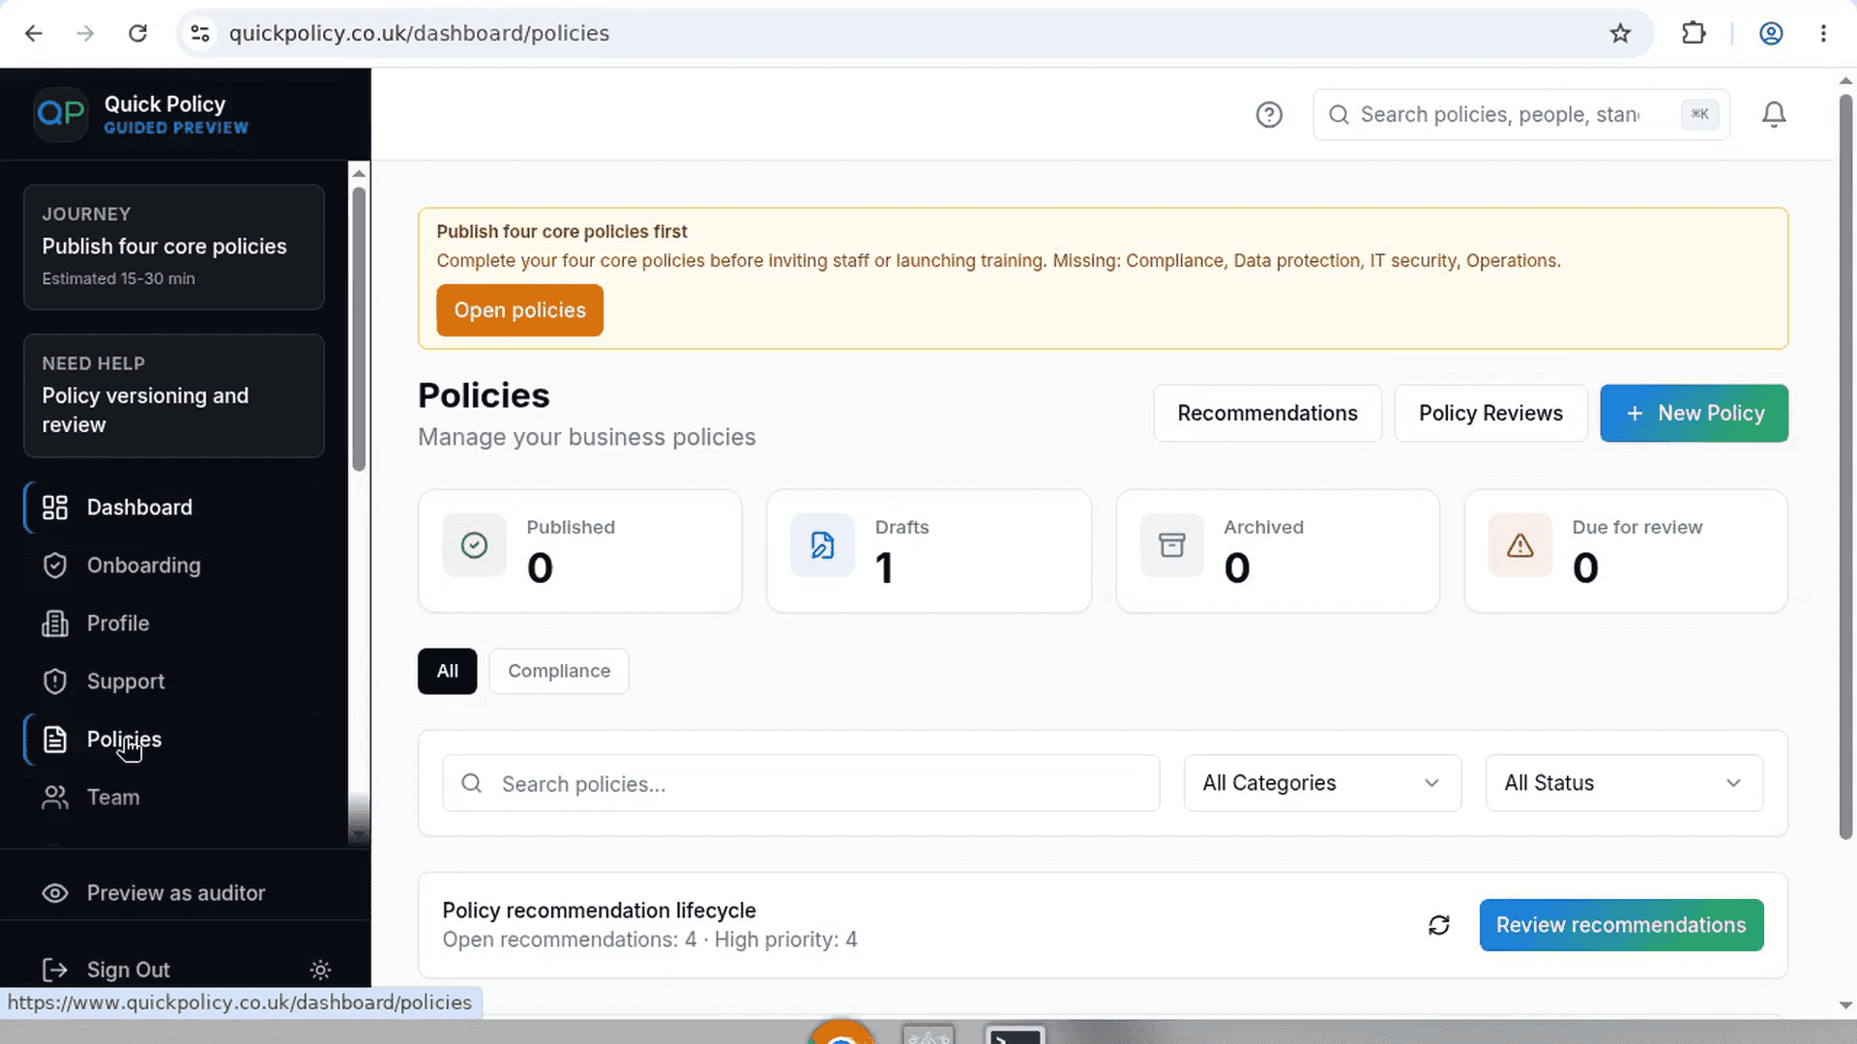Open the help question-mark icon
Image resolution: width=1857 pixels, height=1044 pixels.
pyautogui.click(x=1269, y=115)
